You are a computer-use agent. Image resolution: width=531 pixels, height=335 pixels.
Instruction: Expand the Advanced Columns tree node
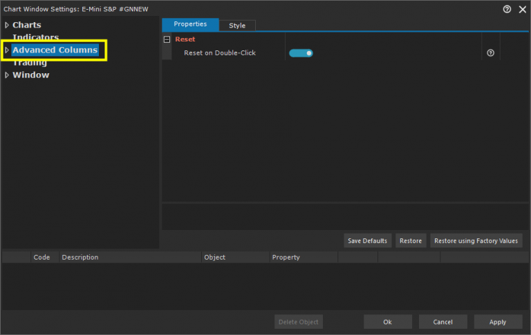[x=7, y=50]
